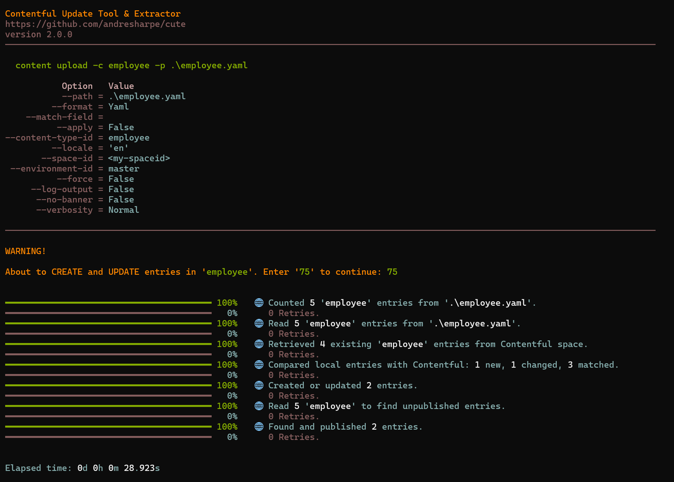
Task: Click the '--space-id' option name
Action: [67, 158]
